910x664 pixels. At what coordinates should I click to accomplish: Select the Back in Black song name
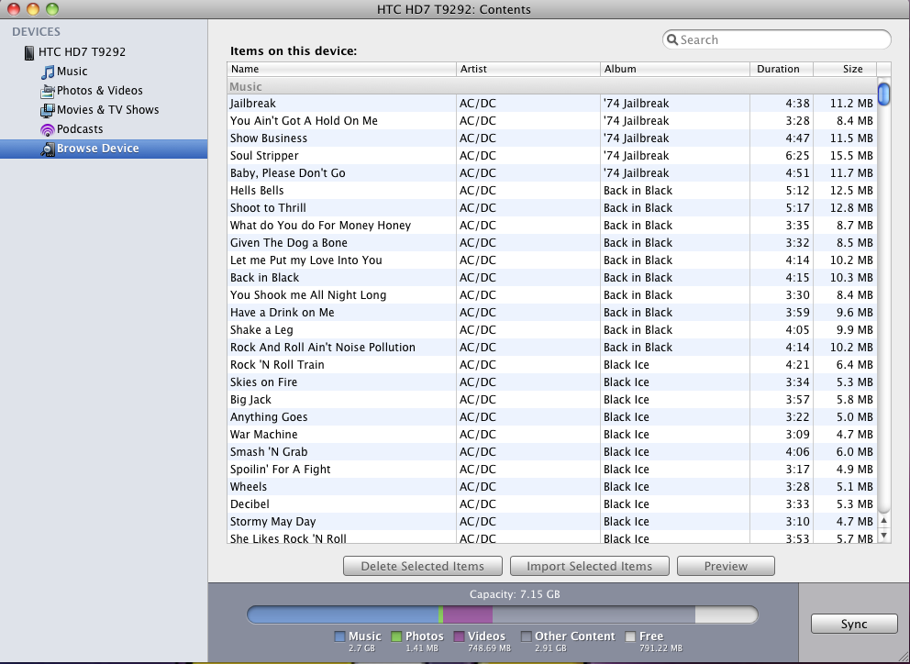[264, 278]
